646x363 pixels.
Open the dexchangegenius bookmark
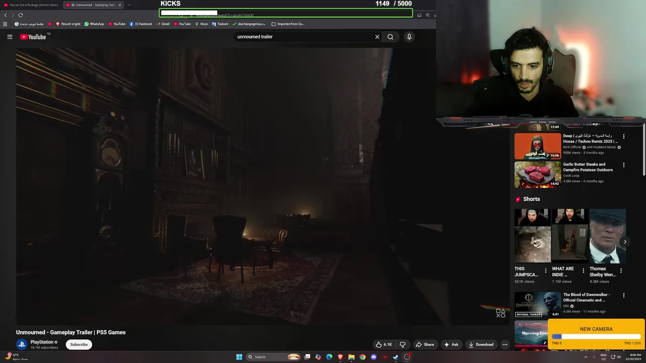[x=249, y=24]
